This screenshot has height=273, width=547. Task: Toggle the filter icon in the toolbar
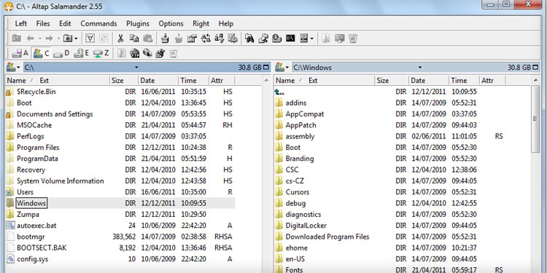coord(90,39)
